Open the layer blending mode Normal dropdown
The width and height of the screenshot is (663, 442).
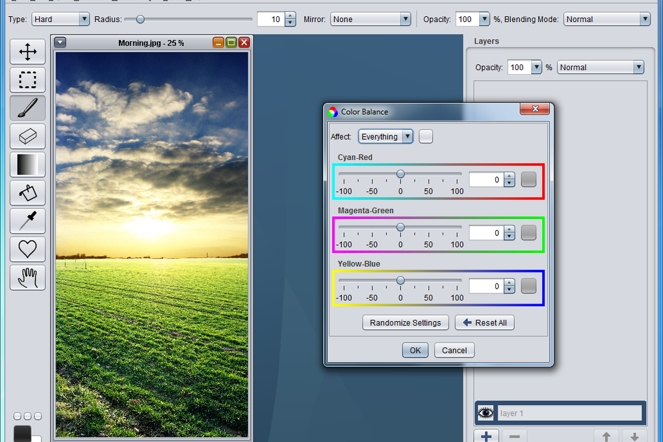(x=601, y=67)
